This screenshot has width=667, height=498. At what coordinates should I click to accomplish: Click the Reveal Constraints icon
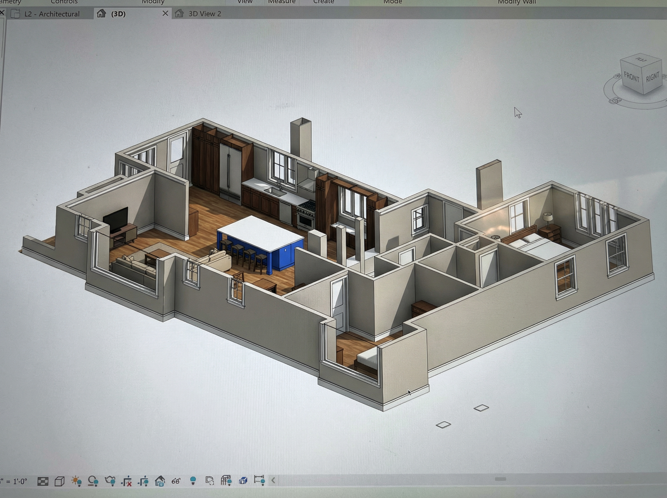[x=260, y=480]
